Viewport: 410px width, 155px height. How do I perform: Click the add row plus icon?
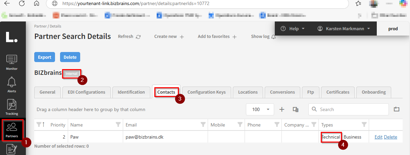click(282, 109)
